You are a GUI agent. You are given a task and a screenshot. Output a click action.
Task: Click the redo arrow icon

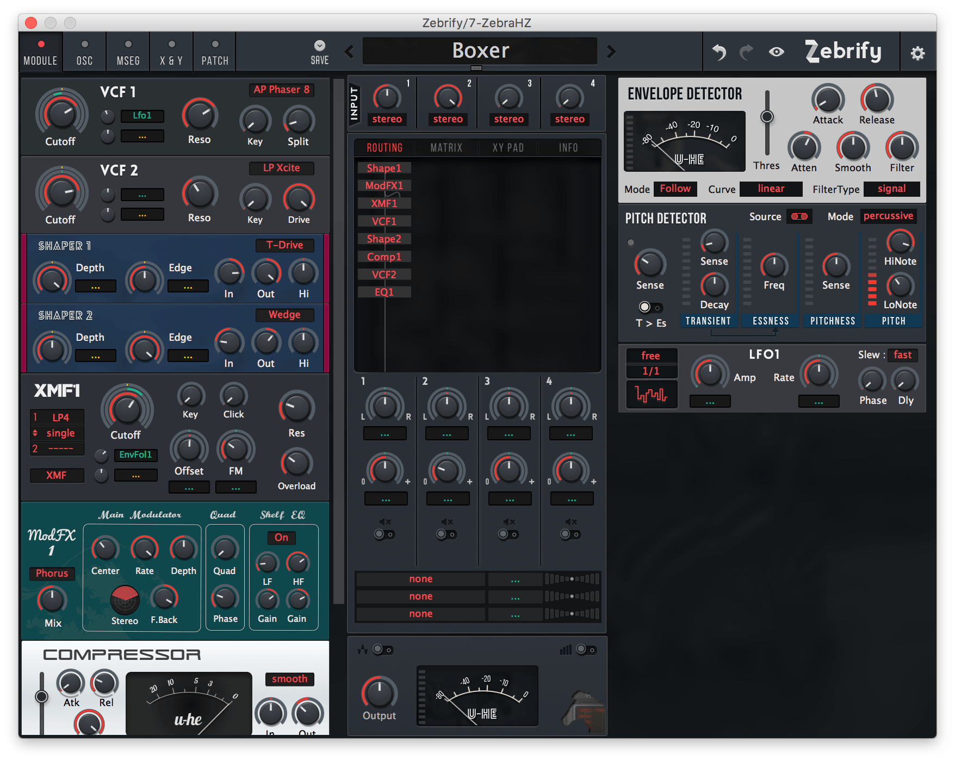747,52
